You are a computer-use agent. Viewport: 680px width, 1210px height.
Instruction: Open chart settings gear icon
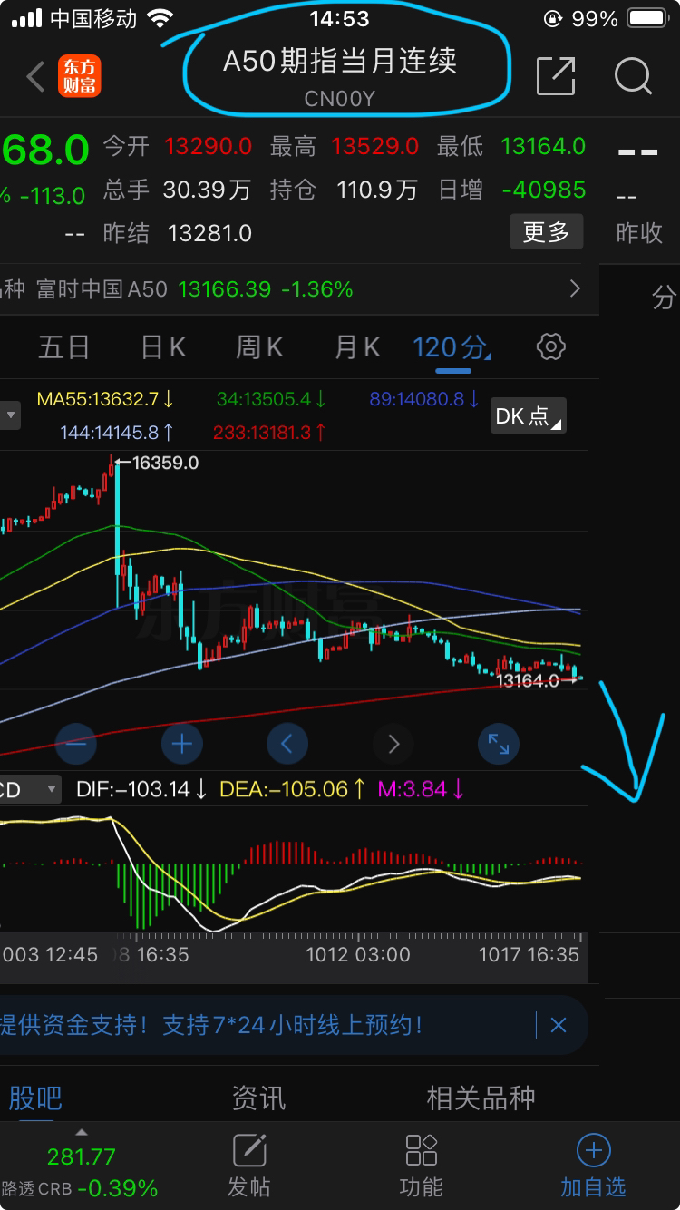point(551,346)
